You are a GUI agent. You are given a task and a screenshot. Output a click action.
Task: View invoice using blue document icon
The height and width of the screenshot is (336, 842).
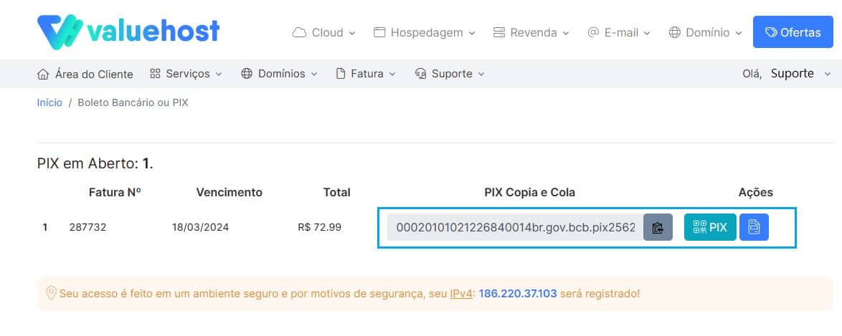coord(754,227)
